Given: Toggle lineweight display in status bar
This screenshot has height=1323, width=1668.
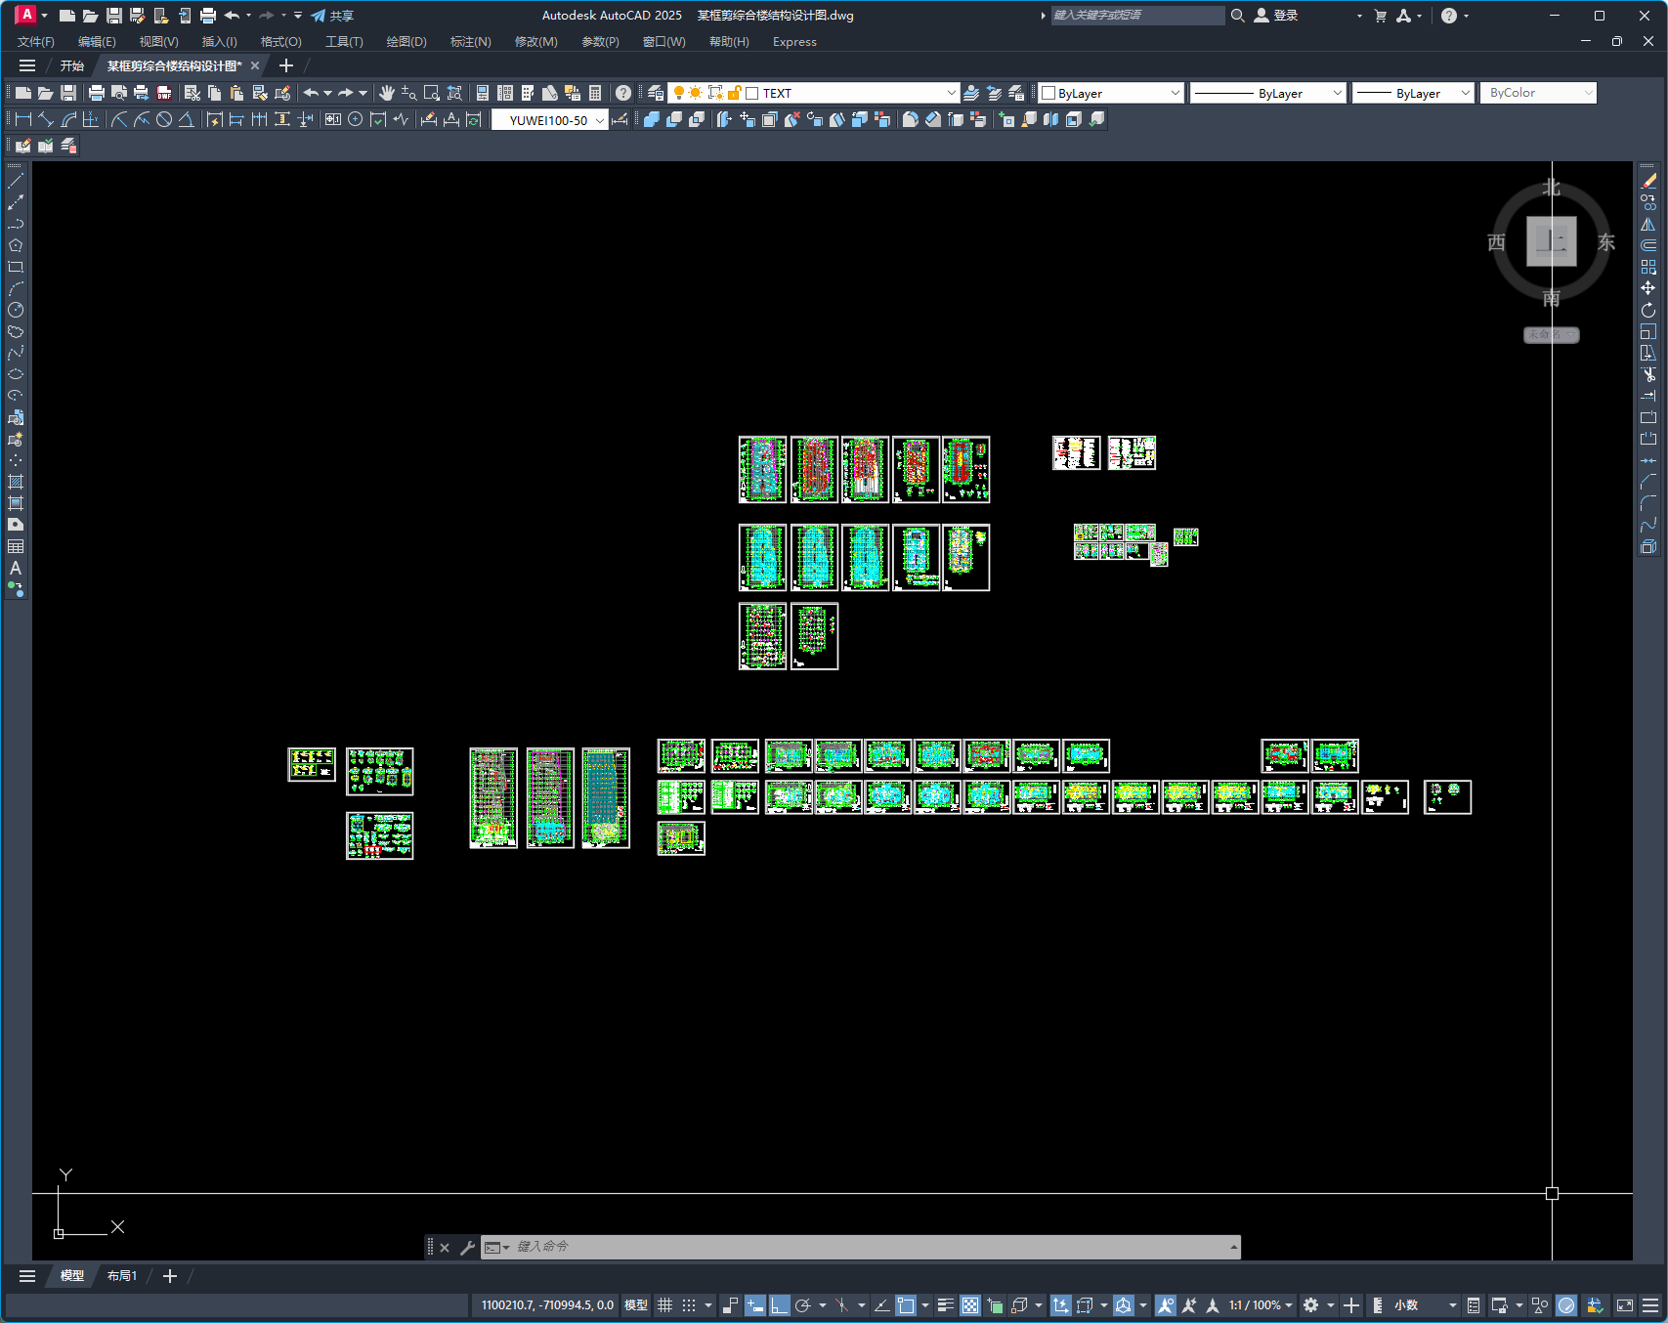Looking at the screenshot, I should click(x=945, y=1305).
